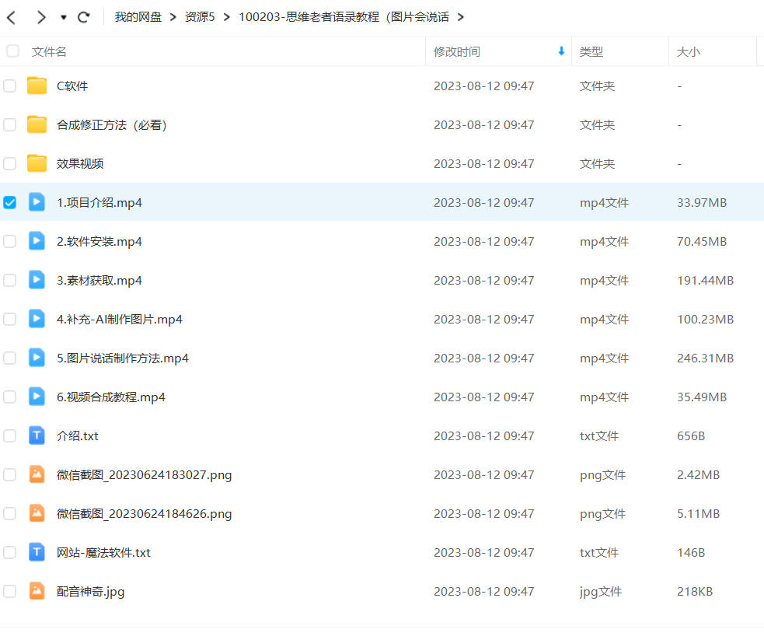The height and width of the screenshot is (633, 764).
Task: Sort by 修改时间 column header
Action: (457, 51)
